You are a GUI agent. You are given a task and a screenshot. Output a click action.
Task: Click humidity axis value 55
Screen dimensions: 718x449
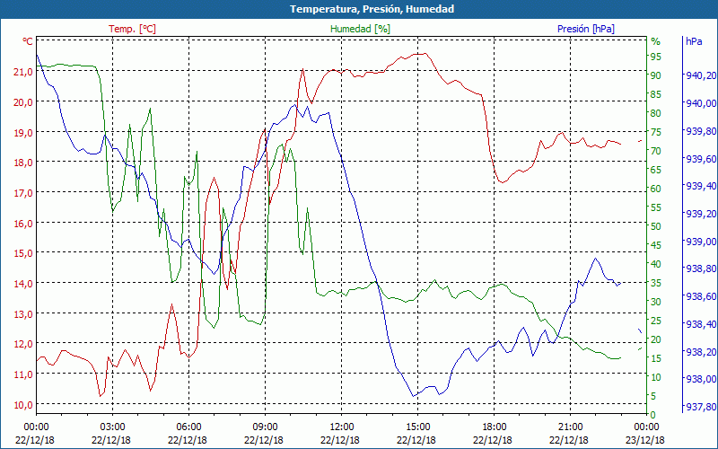coord(656,207)
